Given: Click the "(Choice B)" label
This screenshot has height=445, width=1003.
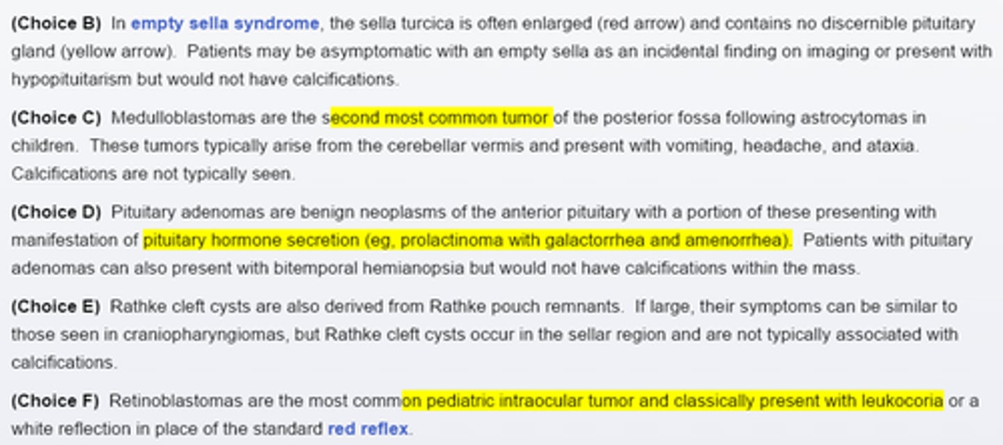Looking at the screenshot, I should [x=56, y=24].
